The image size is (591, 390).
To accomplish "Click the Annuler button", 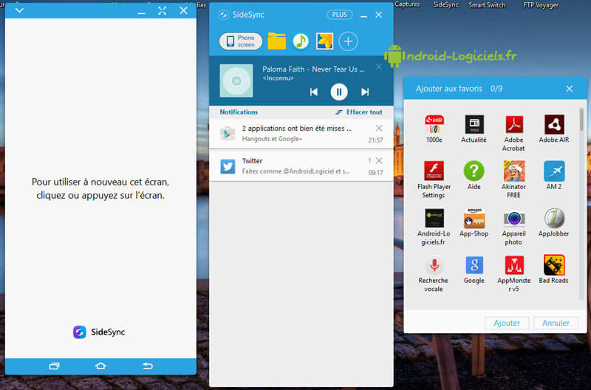I will [556, 323].
